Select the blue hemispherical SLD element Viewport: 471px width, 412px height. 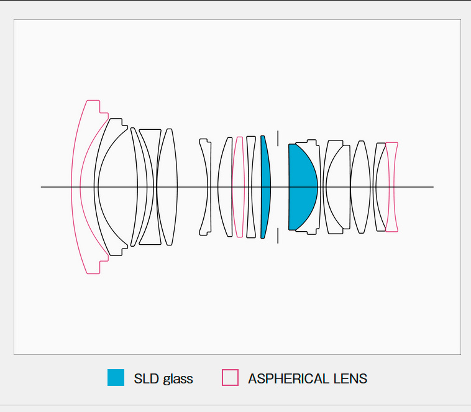[x=302, y=187]
